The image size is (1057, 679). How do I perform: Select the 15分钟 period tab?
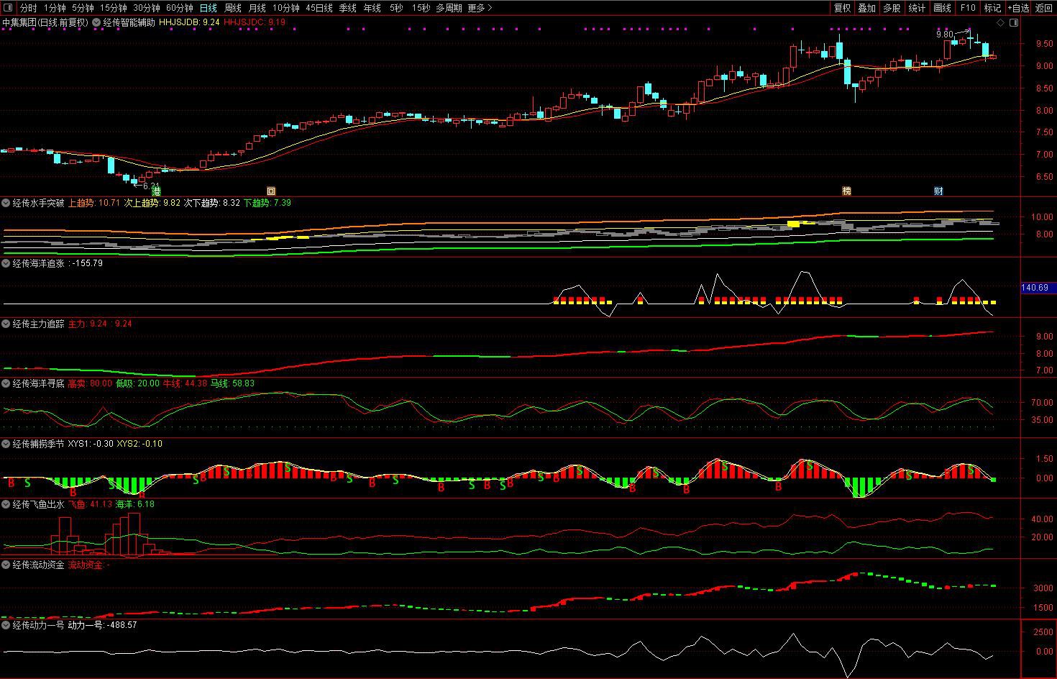113,8
